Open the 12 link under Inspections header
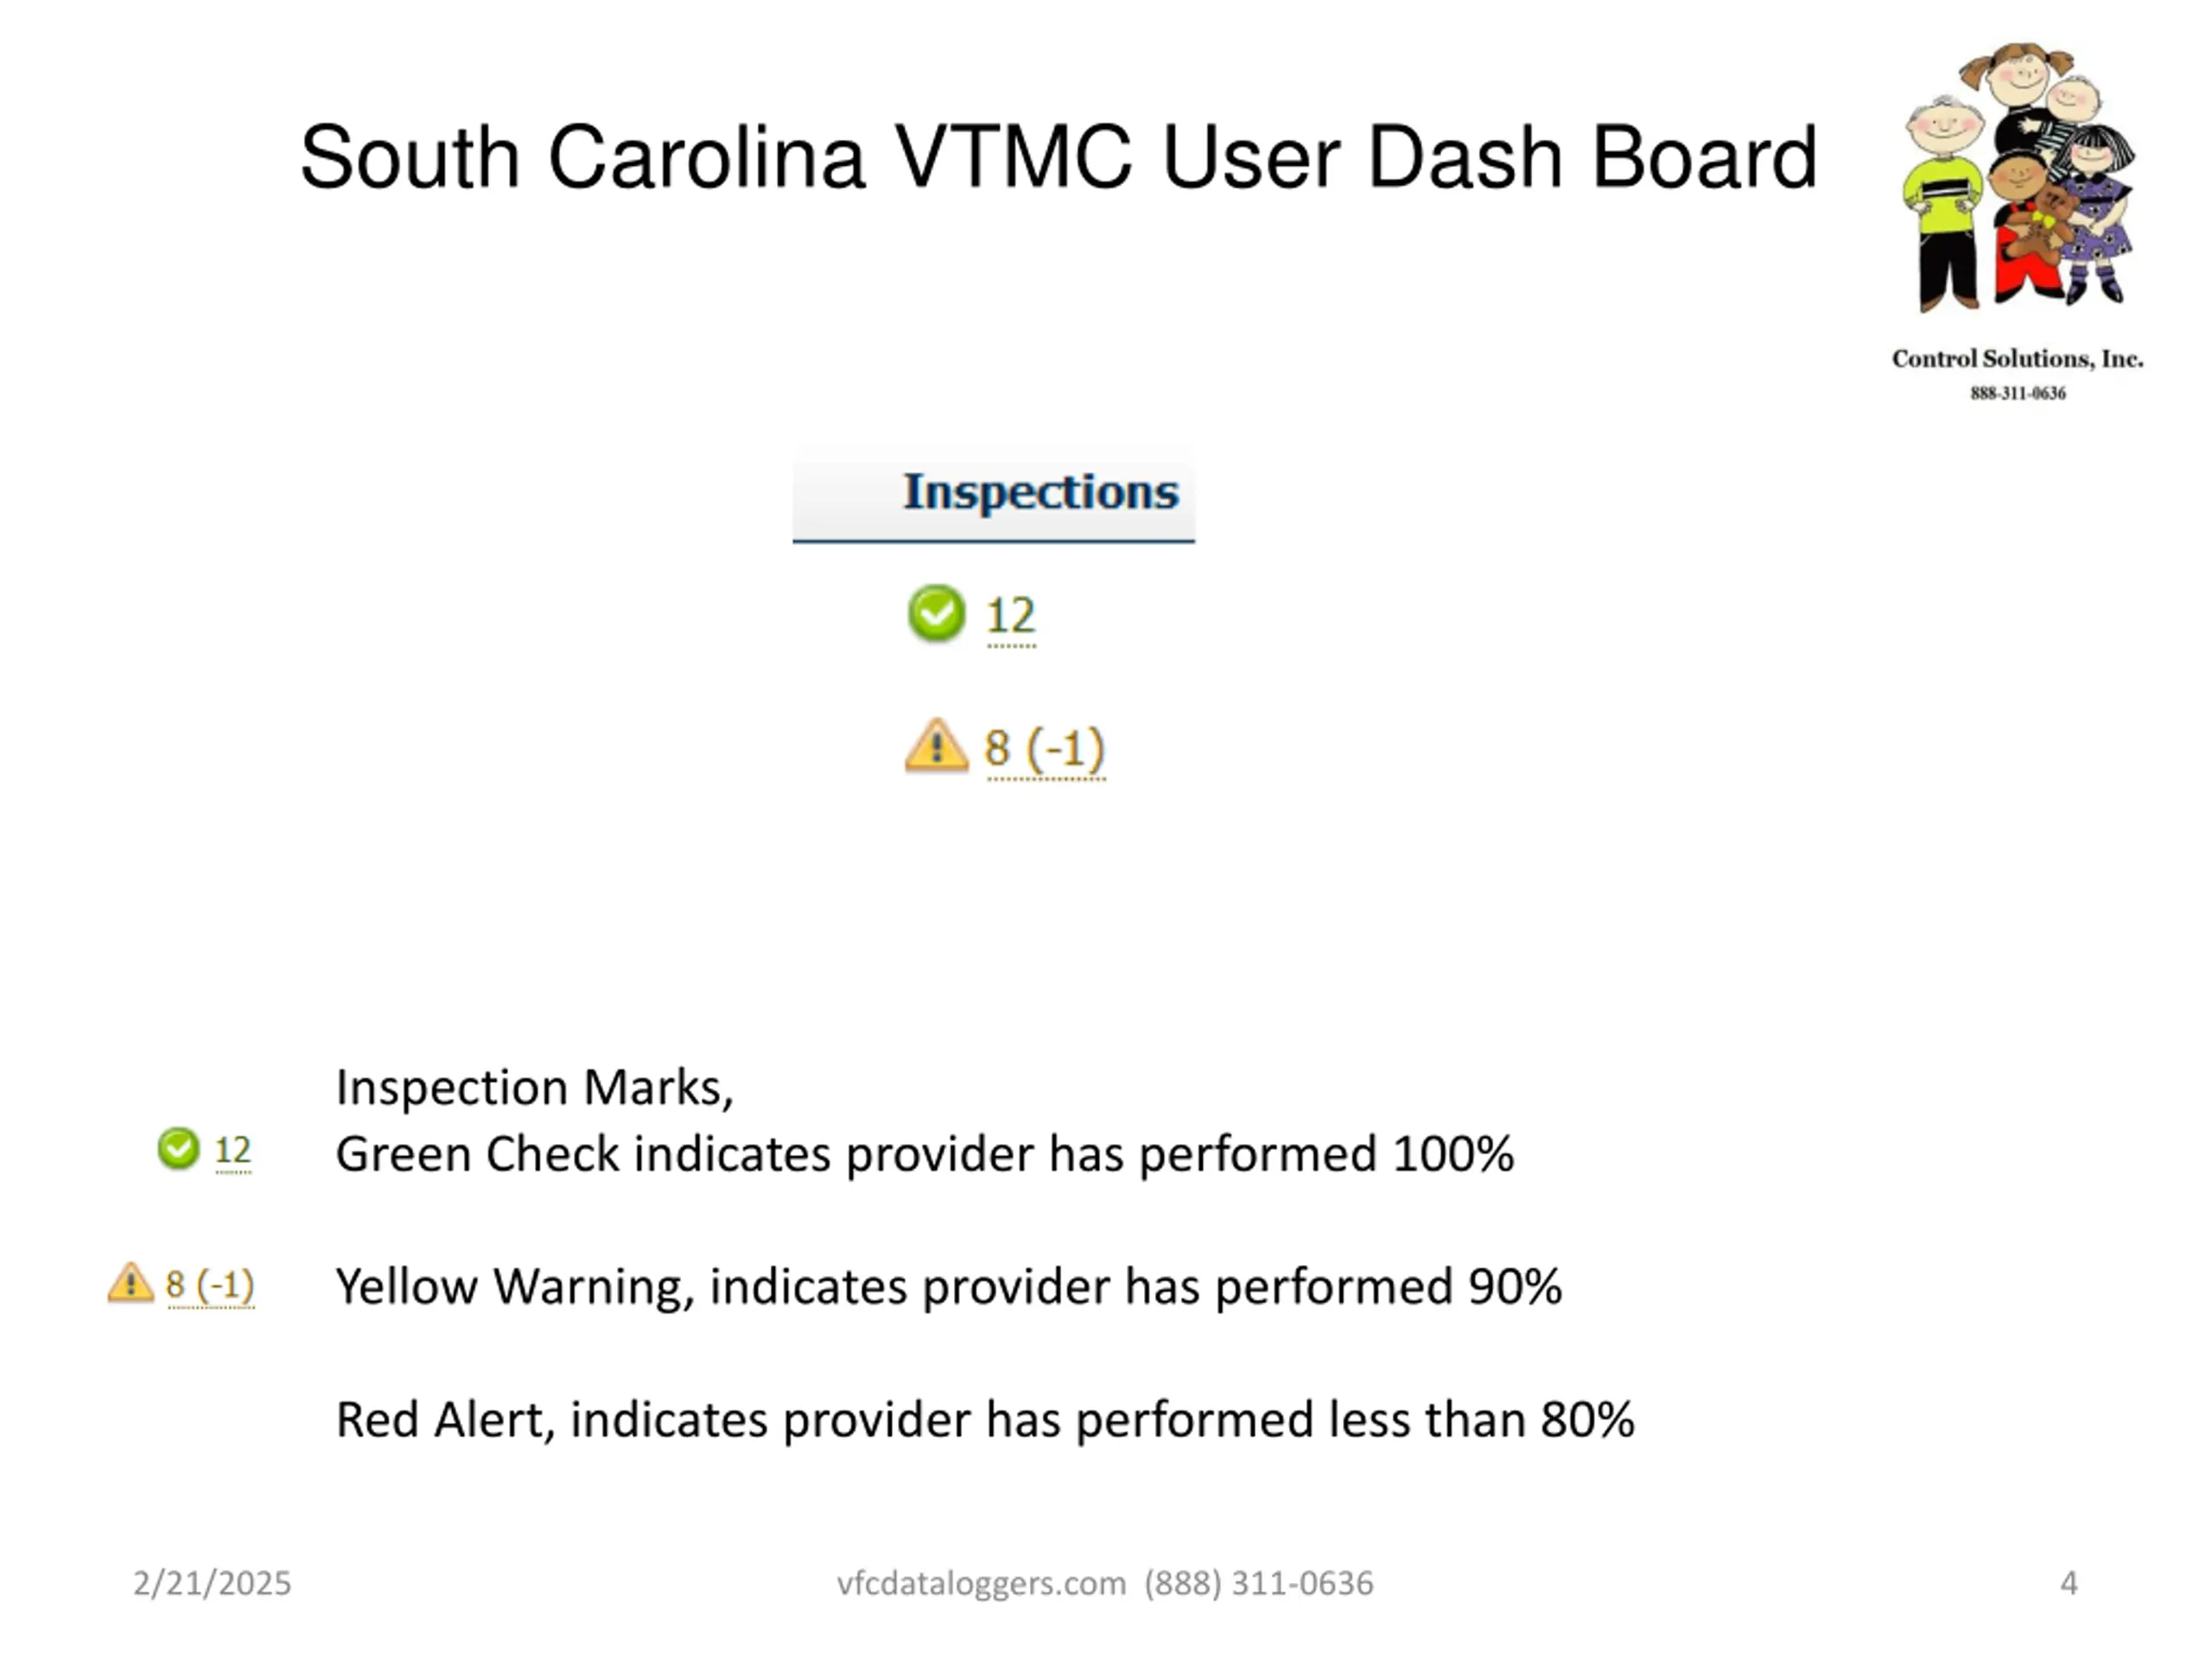 (1011, 615)
